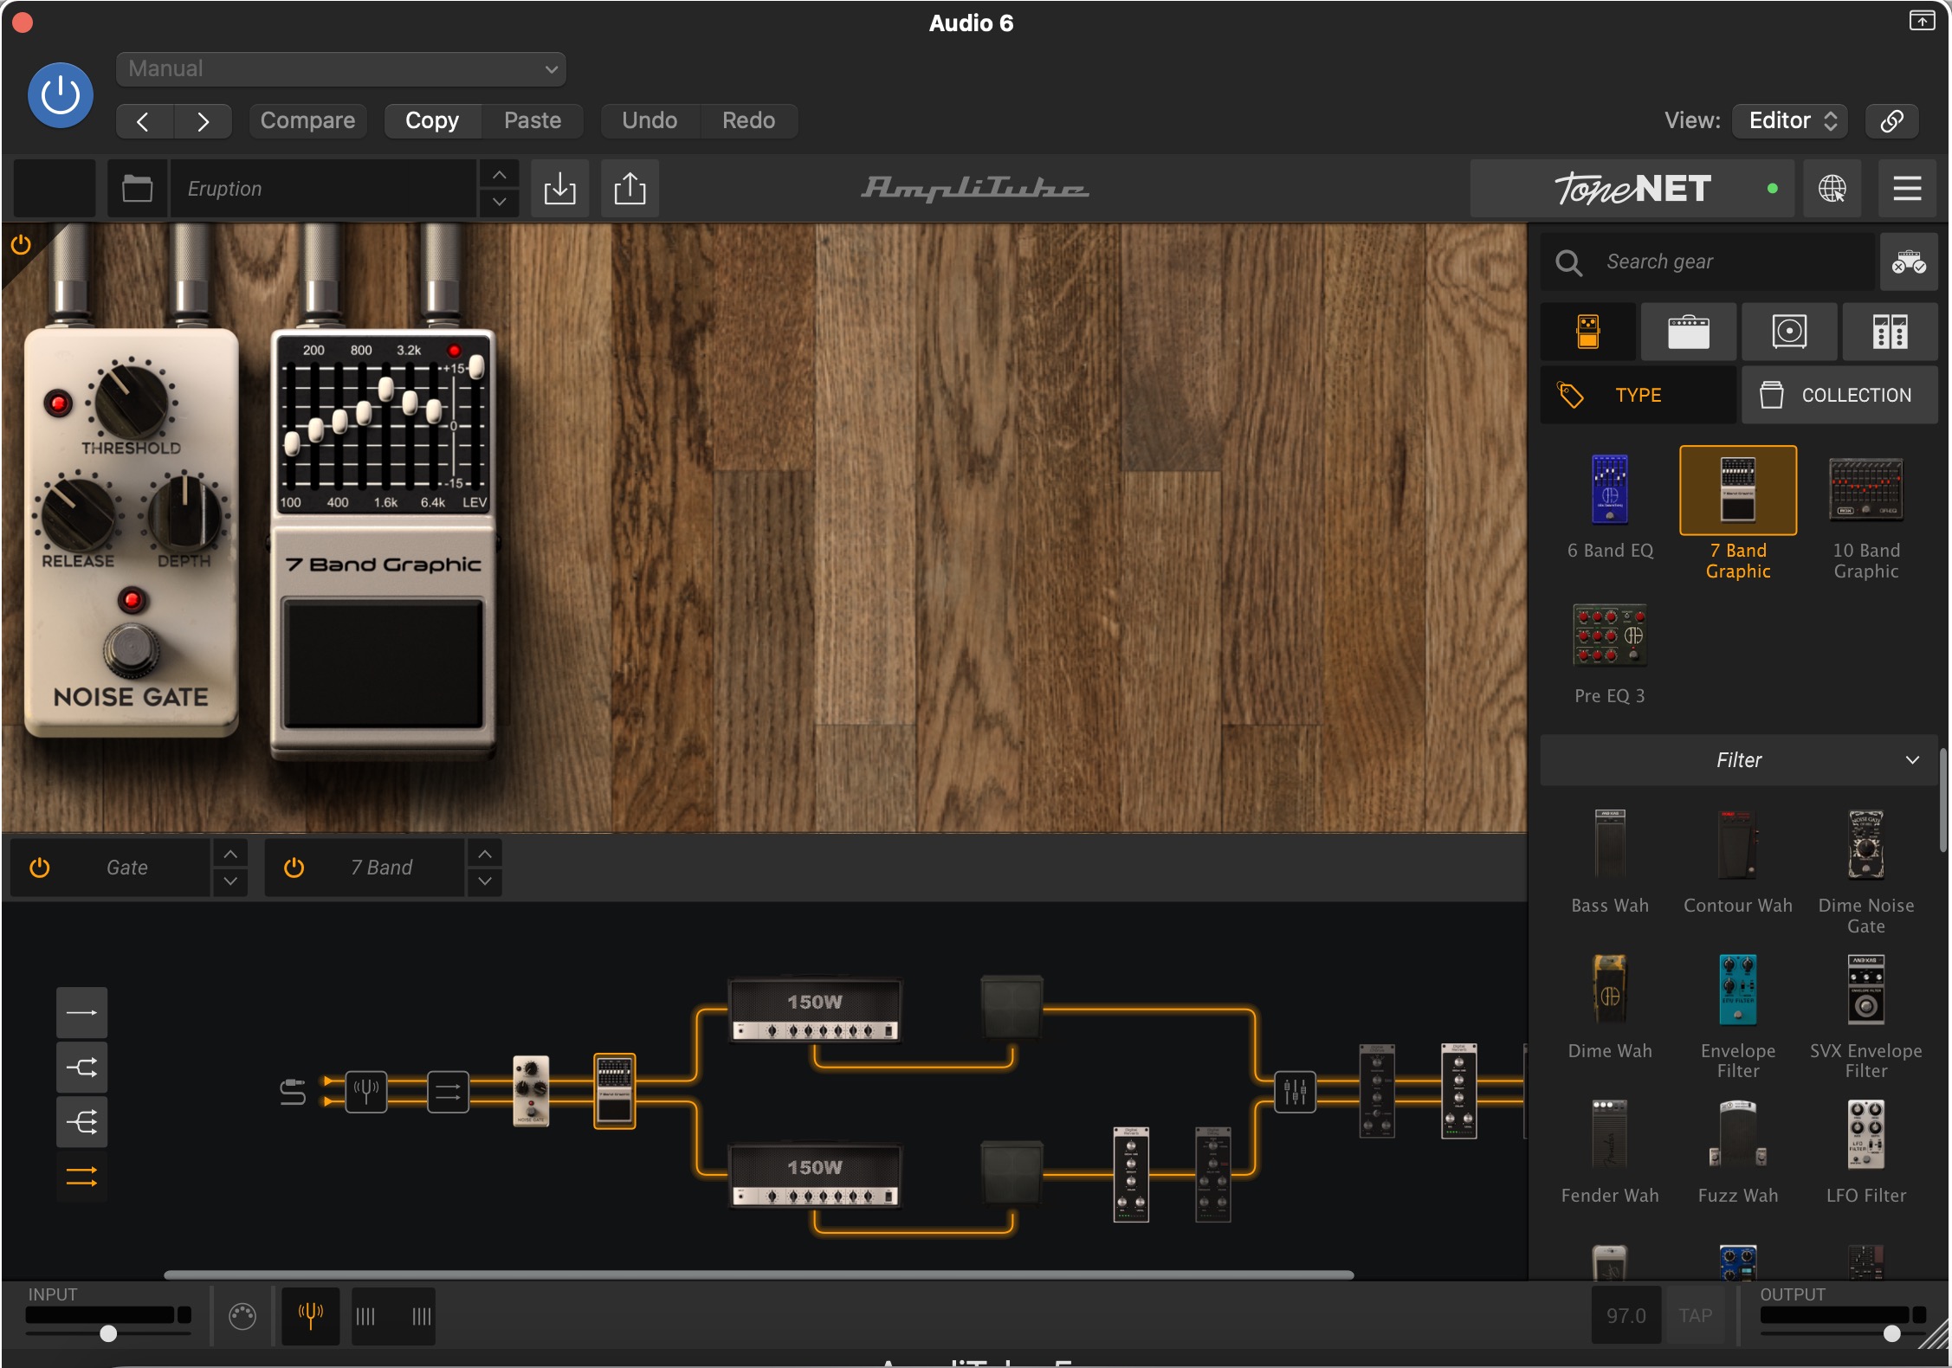Toggle the stomp section power icon
Viewport: 1952px width, 1368px height.
(x=21, y=245)
